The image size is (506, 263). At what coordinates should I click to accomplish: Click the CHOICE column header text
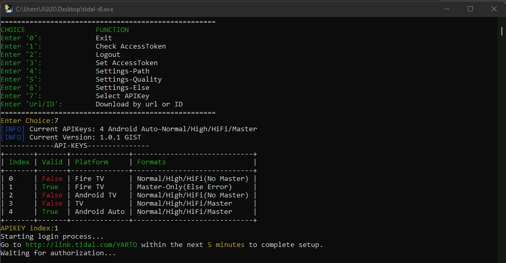click(13, 29)
